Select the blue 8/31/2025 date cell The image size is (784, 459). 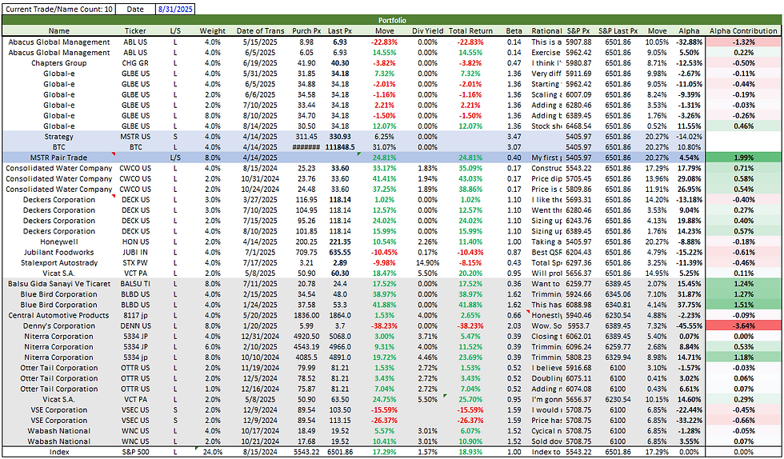tap(174, 9)
